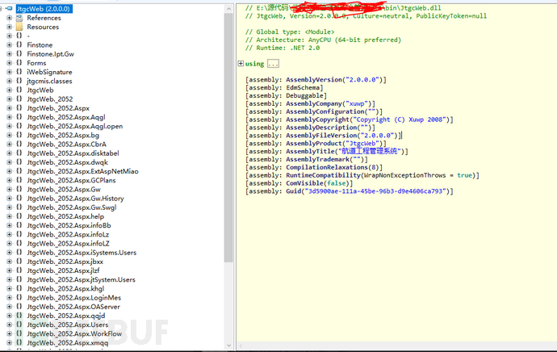Click namespace icon beside JtgcWeb._2052.Aspx.Gw
557x352 pixels.
(x=19, y=189)
